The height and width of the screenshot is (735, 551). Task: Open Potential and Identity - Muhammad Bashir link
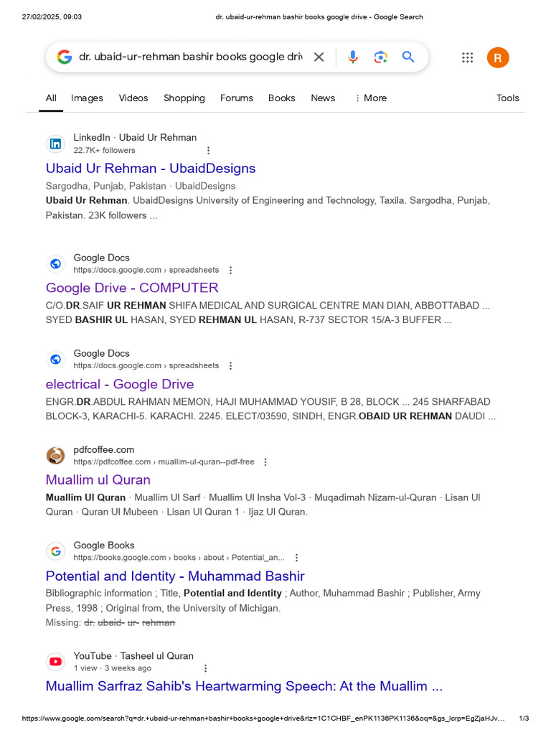point(175,576)
